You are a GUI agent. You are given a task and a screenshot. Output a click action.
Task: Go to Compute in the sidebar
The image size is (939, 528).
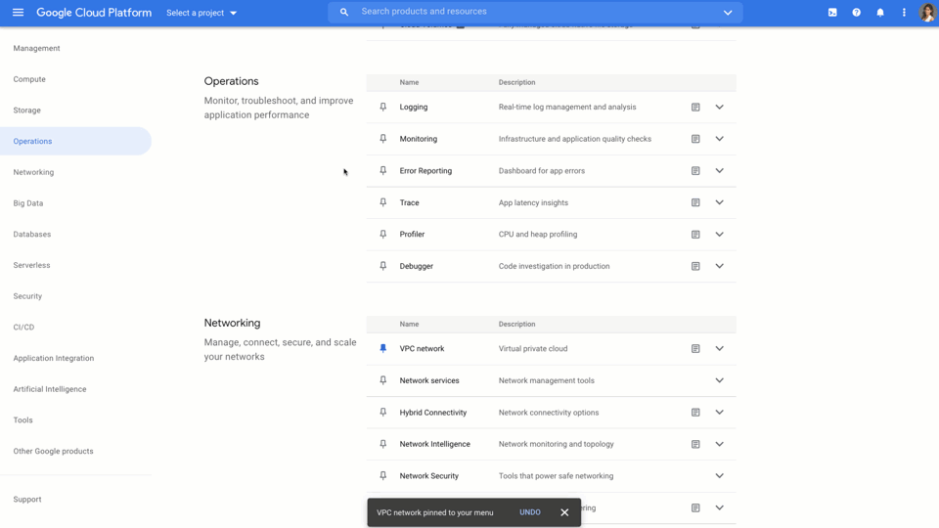(x=29, y=79)
